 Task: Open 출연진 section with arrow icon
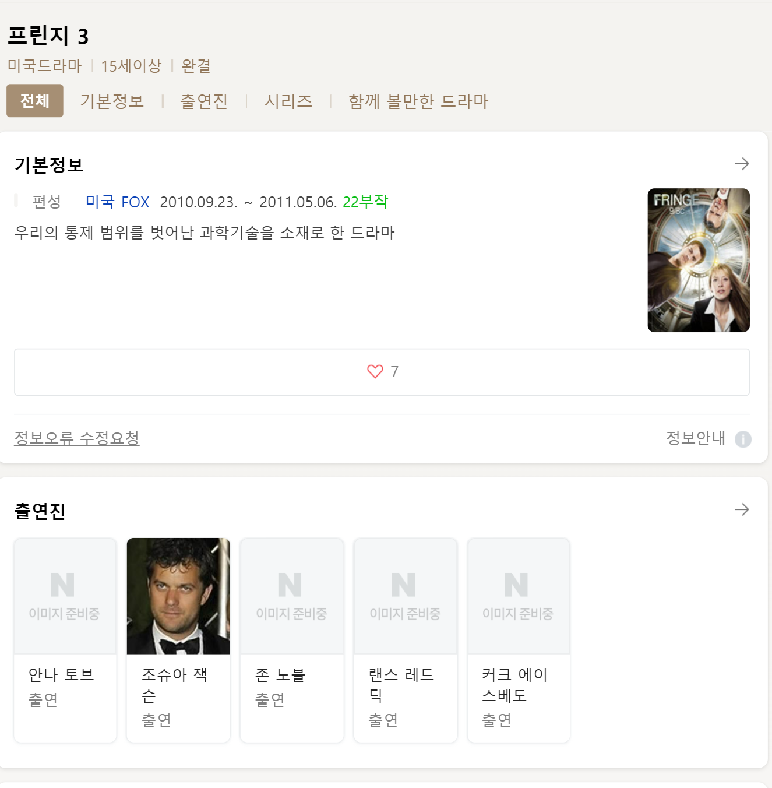pyautogui.click(x=742, y=509)
